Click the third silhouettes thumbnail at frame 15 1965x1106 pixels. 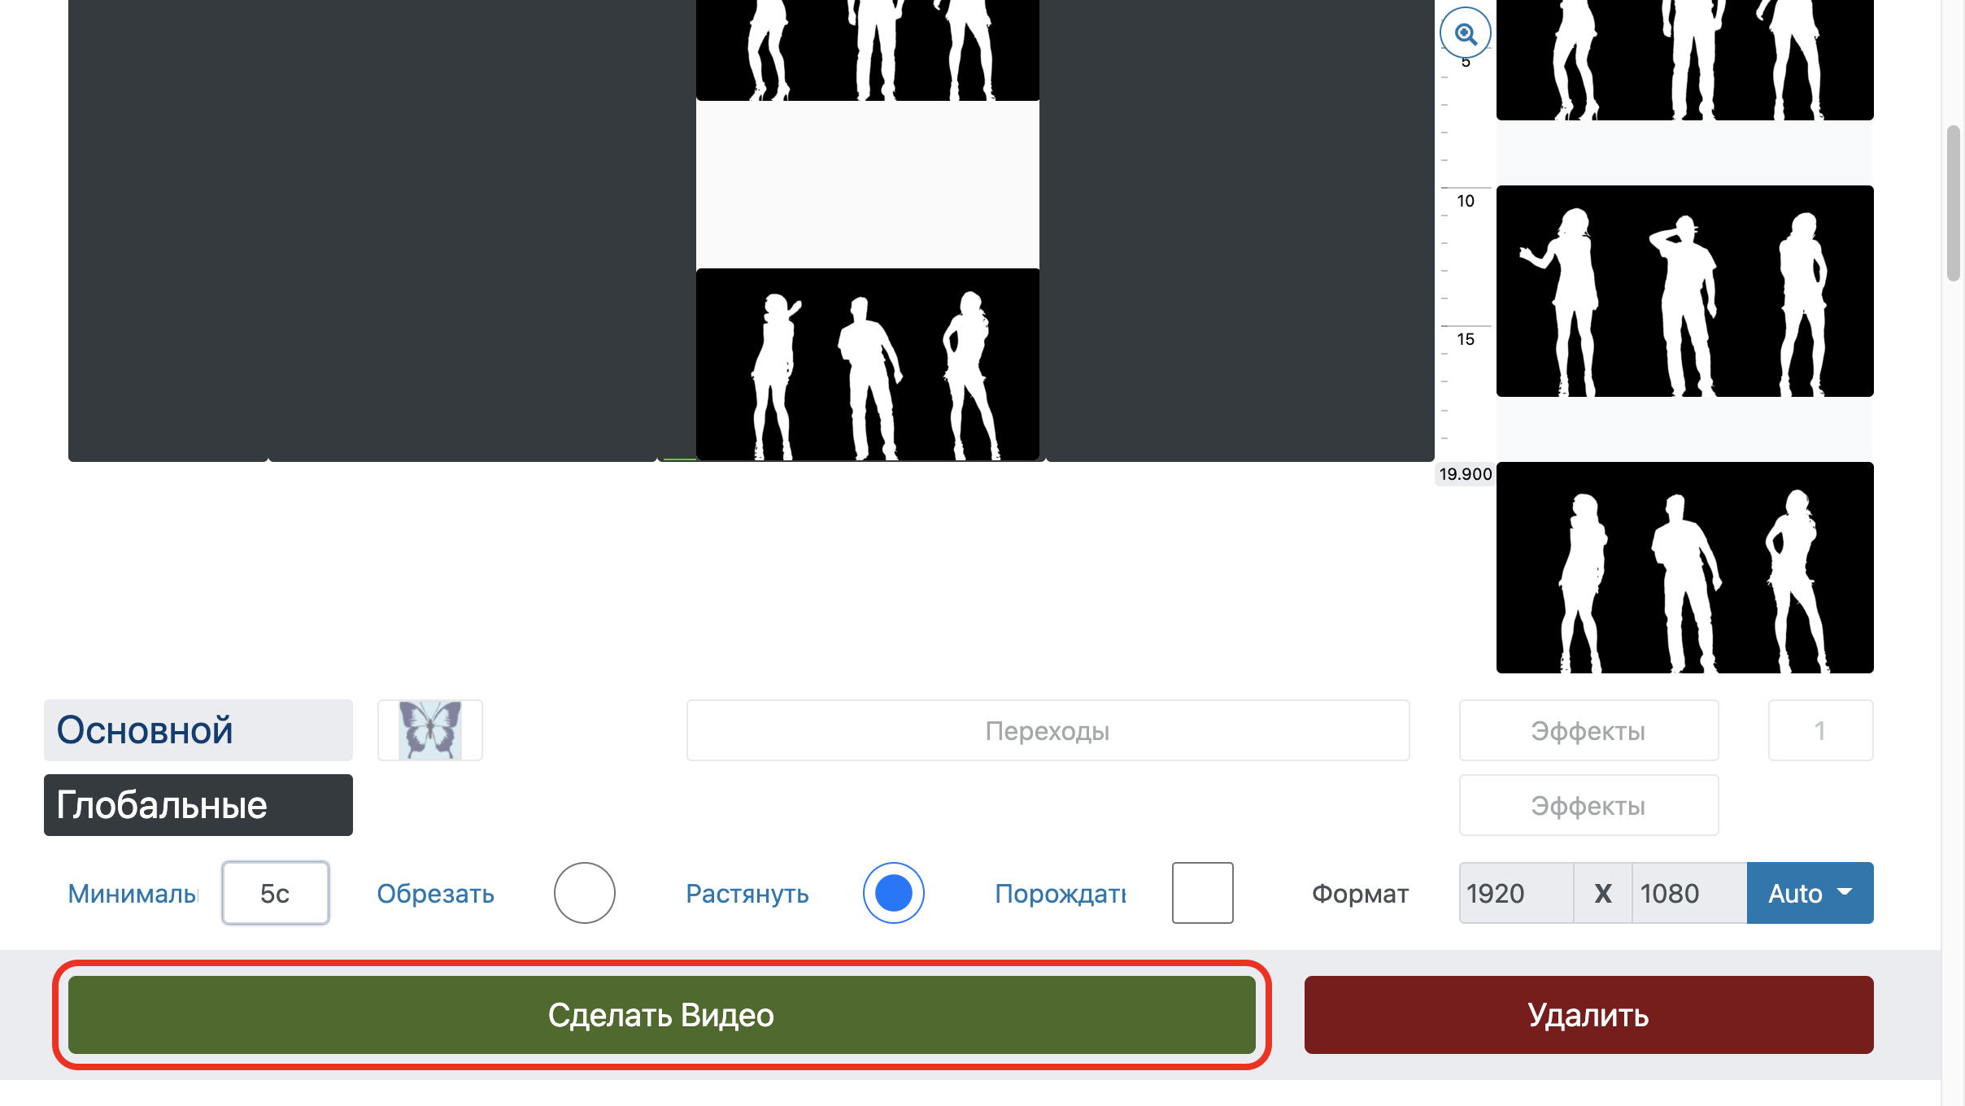1684,290
